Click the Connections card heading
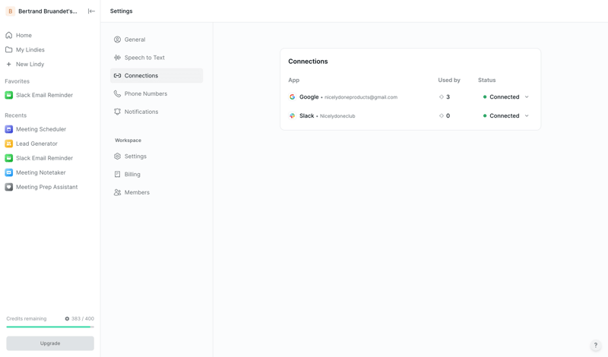Screen dimensions: 608x357 tap(308, 62)
